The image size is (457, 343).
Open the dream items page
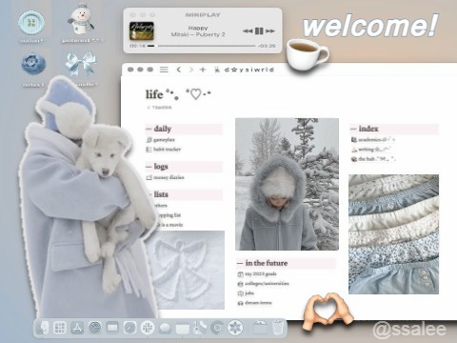[254, 303]
